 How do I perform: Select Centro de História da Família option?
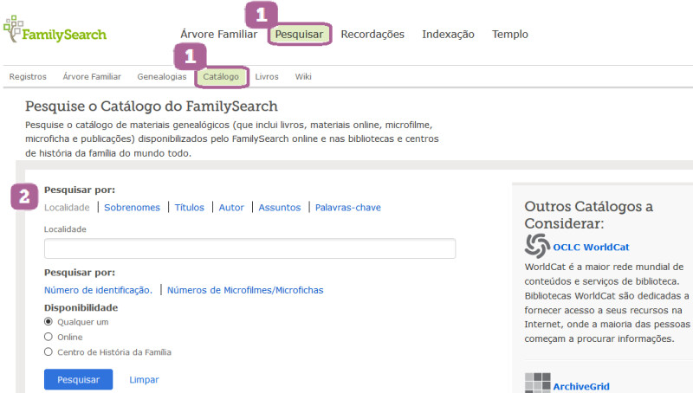49,351
